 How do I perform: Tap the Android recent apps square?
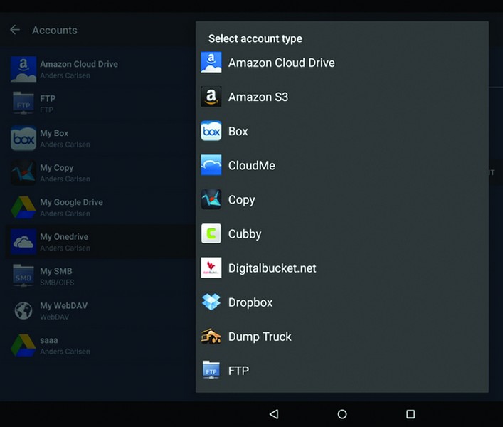click(x=411, y=414)
